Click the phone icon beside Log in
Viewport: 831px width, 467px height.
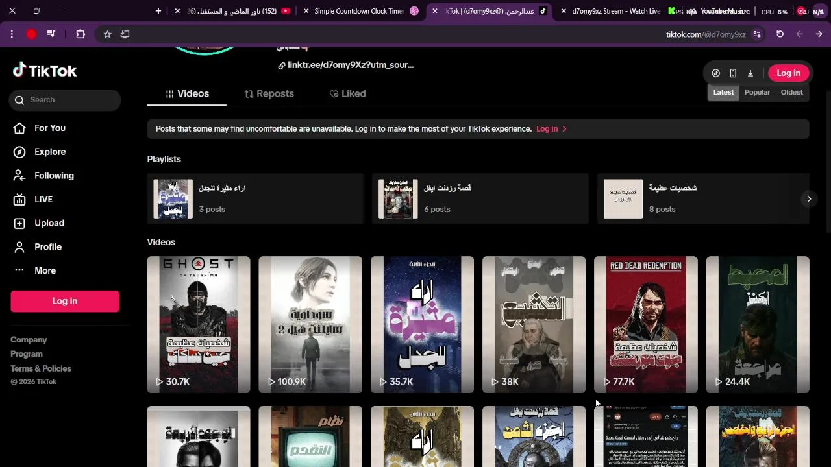733,73
